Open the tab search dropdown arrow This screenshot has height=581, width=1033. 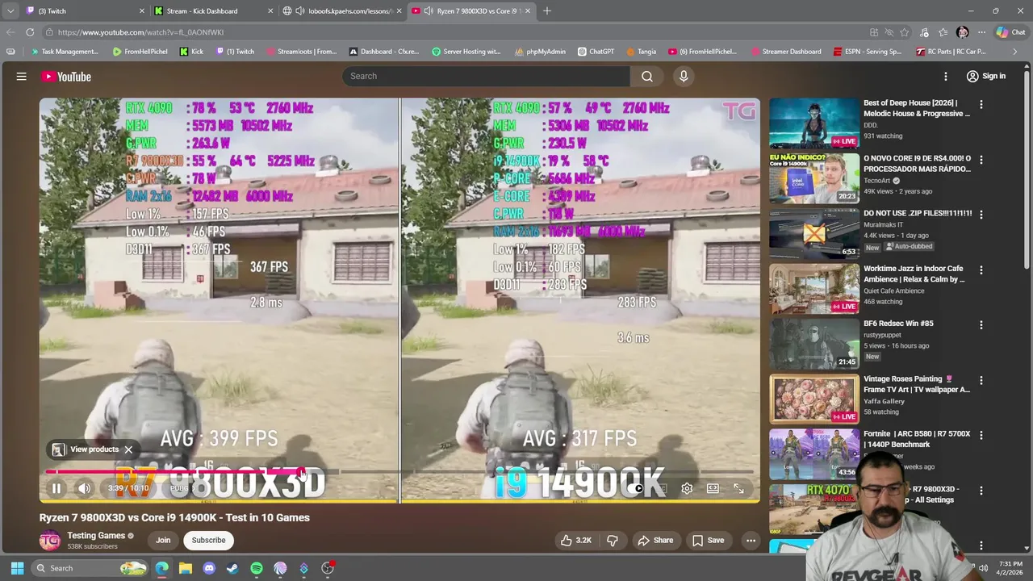pos(10,11)
